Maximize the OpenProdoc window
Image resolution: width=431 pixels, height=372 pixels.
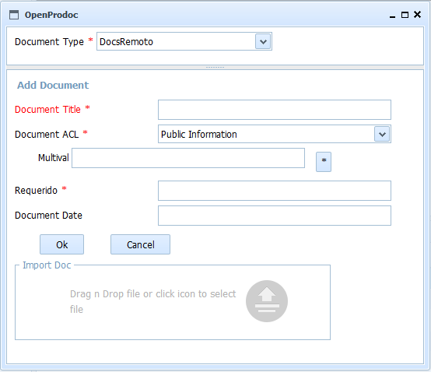click(405, 15)
